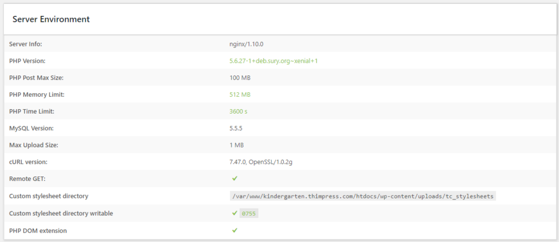Click the Server Environment panel heading
559x242 pixels.
tap(51, 19)
